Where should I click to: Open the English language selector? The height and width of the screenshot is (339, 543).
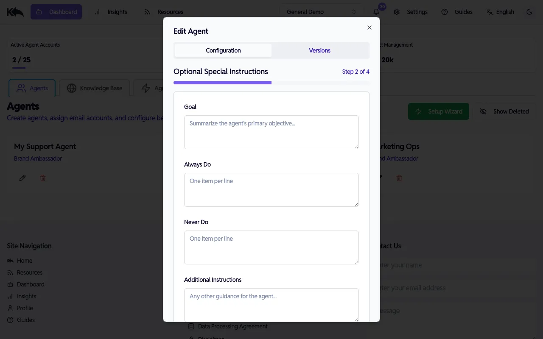pos(501,12)
